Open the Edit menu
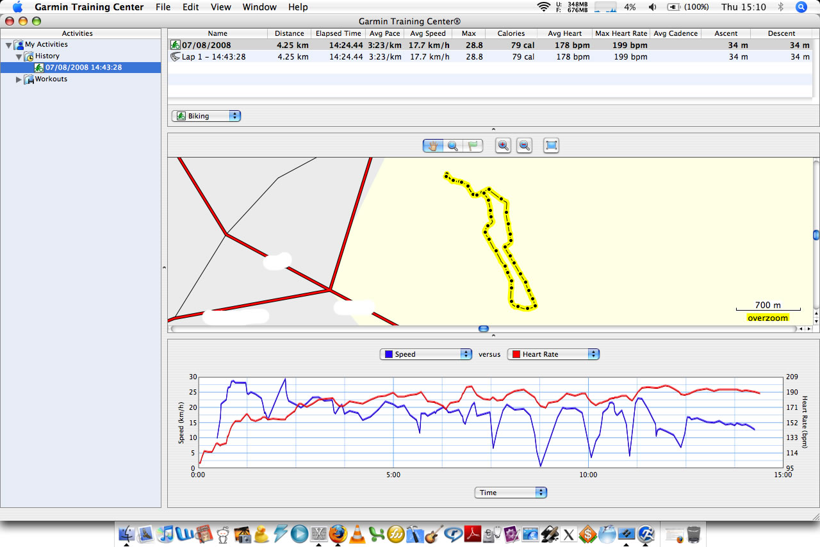 click(190, 7)
